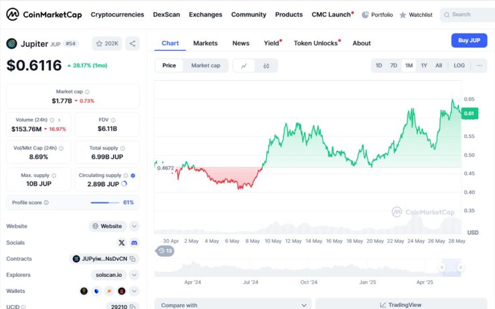Select the 1Y time range
Screen dimensions: 495x309
coord(424,65)
